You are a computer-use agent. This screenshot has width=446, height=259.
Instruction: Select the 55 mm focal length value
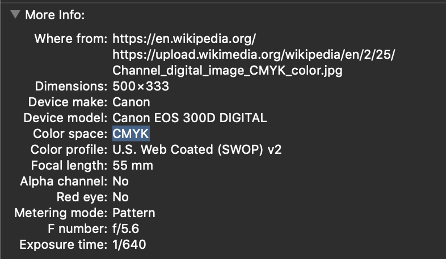pyautogui.click(x=133, y=166)
